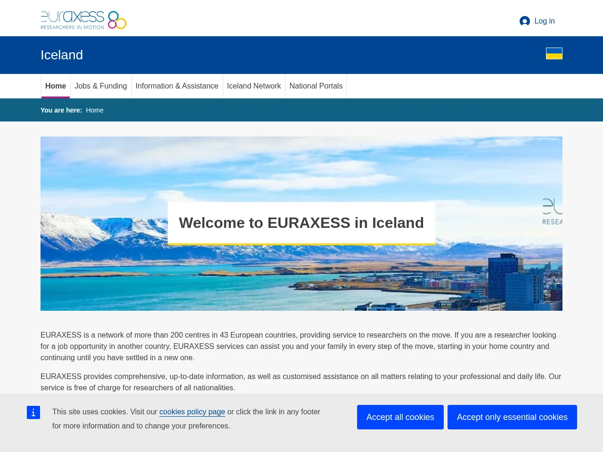Click the cookie banner info icon
The image size is (603, 452).
[33, 412]
